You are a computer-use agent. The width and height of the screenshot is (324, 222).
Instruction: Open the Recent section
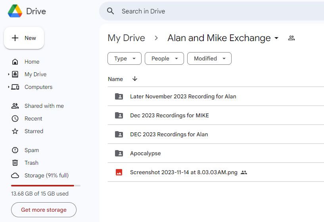(33, 119)
